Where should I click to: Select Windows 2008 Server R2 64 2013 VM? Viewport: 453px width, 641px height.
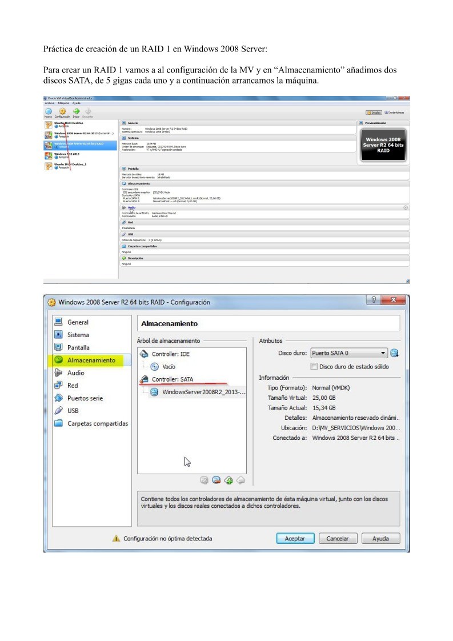tap(80, 134)
